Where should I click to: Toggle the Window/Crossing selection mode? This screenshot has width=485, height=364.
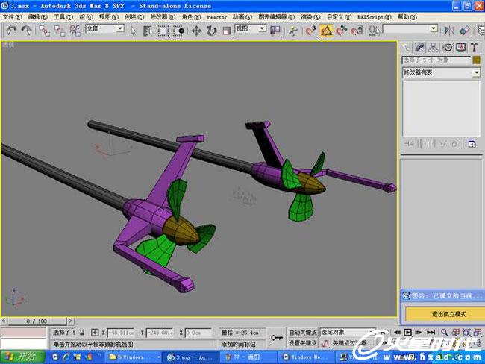click(x=179, y=31)
